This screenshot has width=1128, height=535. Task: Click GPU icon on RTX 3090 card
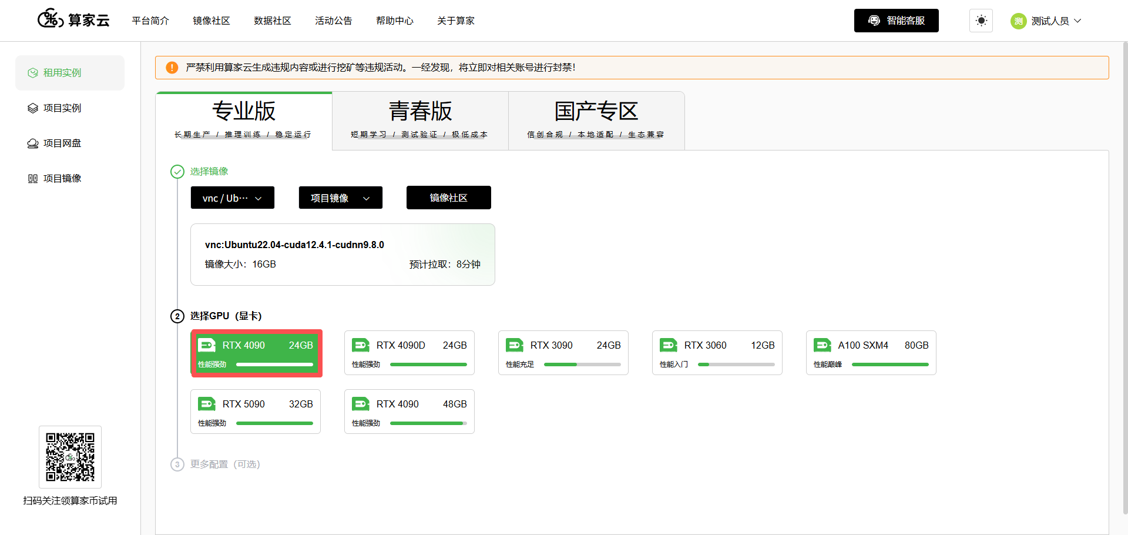tap(515, 345)
